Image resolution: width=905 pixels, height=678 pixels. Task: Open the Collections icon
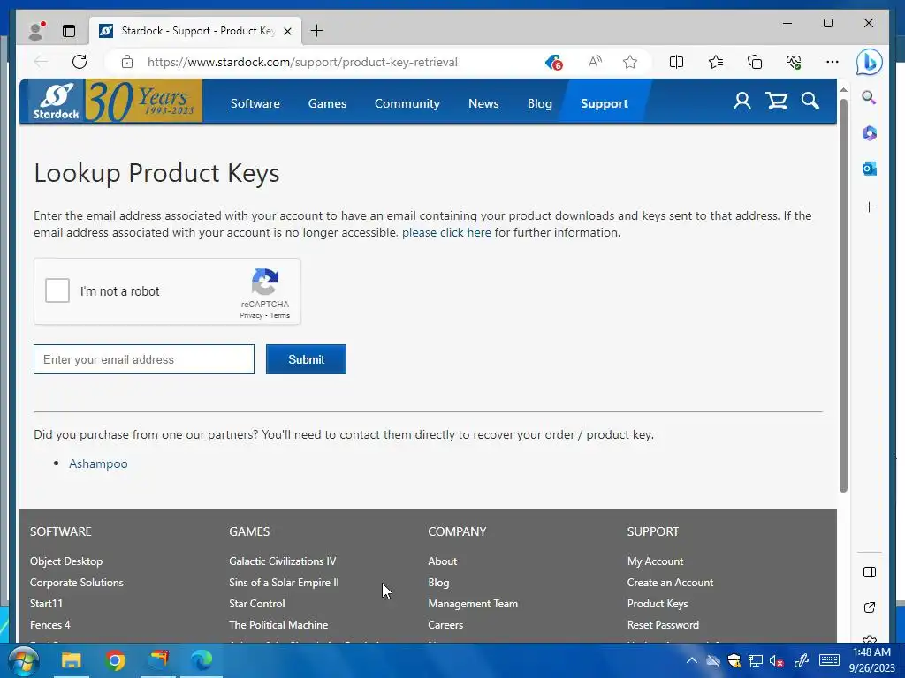tap(755, 62)
